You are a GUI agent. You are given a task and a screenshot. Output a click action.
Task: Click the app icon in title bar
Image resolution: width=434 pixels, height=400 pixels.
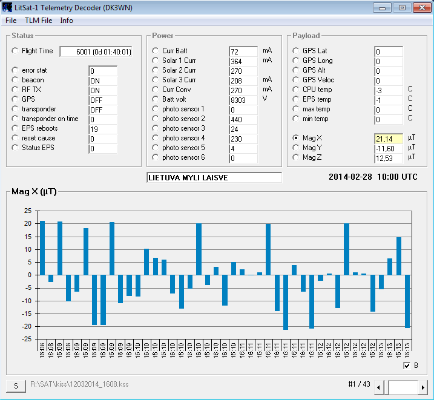pos(7,7)
